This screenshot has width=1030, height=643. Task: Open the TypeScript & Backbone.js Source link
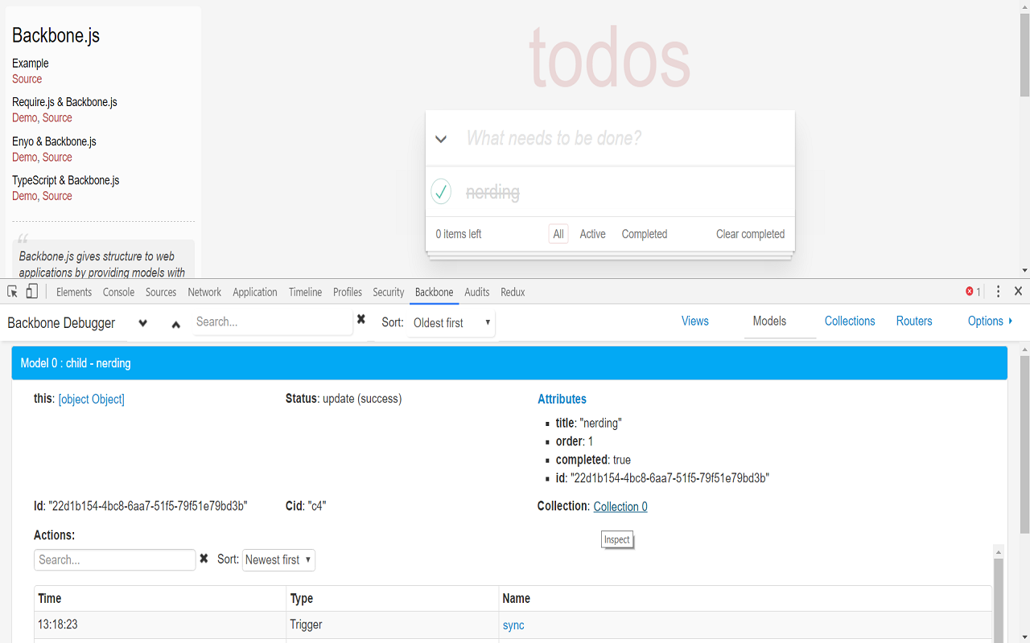pos(57,195)
